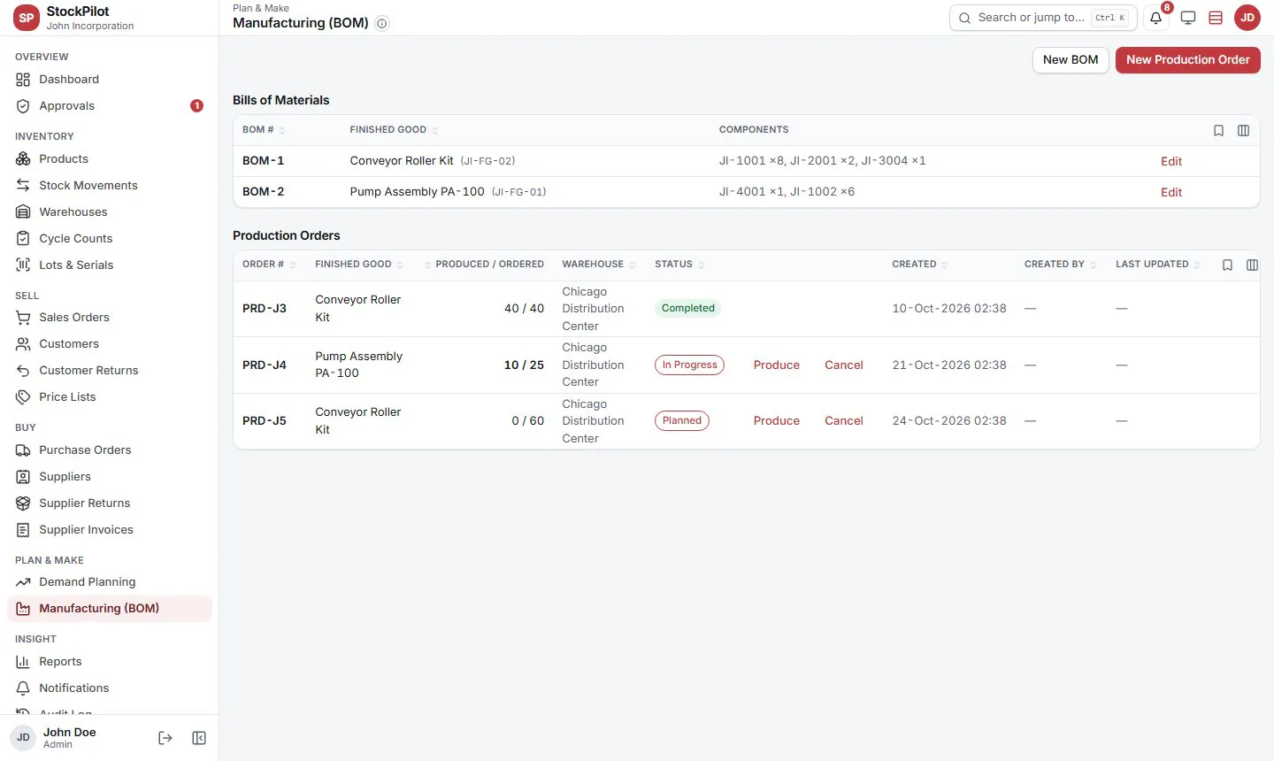Click bookmark icon in Production Orders table
1274x761 pixels.
(x=1227, y=265)
